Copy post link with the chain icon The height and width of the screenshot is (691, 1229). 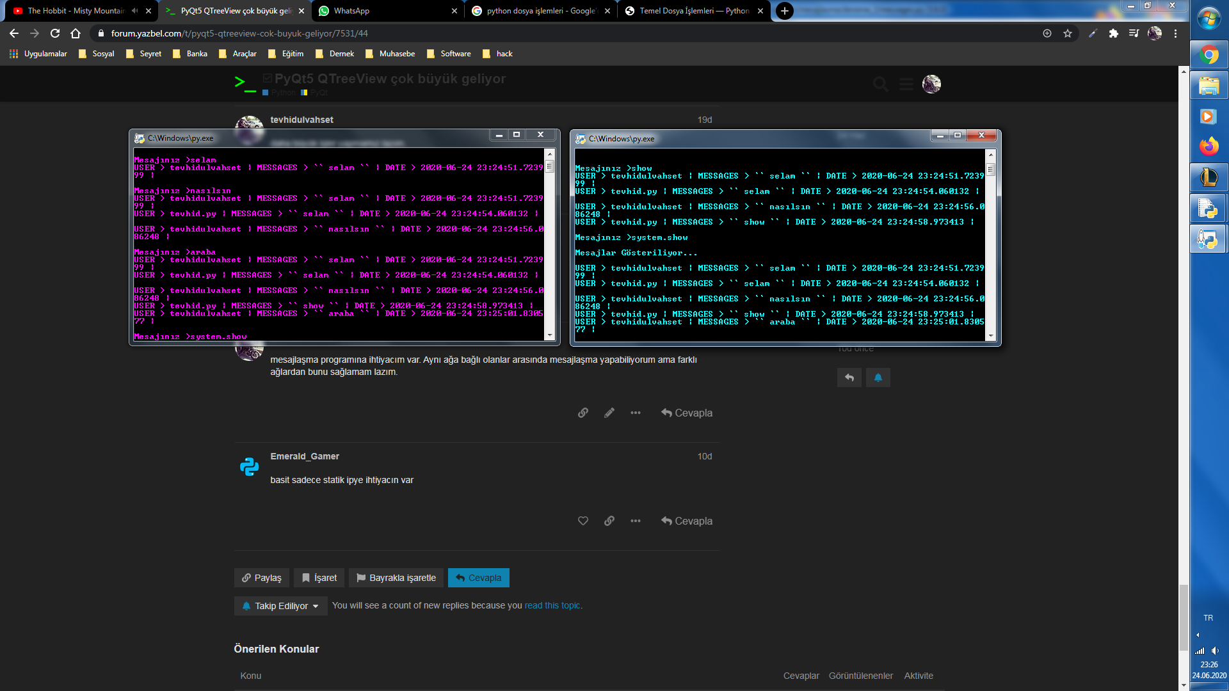coord(582,413)
